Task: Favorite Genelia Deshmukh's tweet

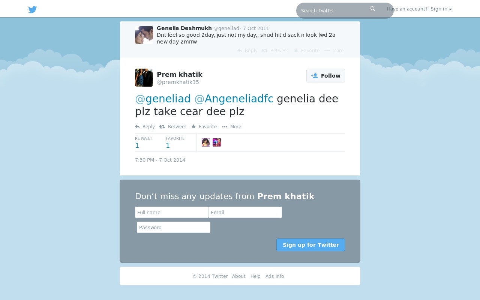Action: [306, 51]
